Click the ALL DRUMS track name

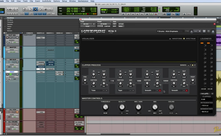click(x=13, y=122)
